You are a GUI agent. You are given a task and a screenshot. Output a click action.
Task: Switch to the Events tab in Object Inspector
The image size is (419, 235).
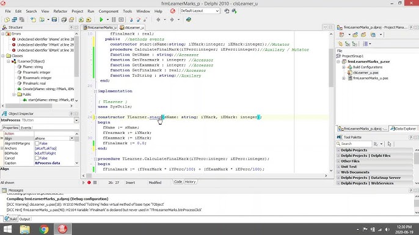coord(26,128)
